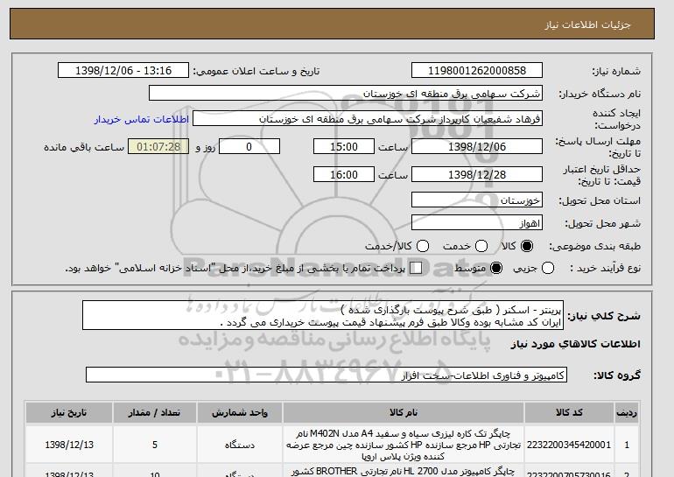Toggle the اسناد خزانه اسلامی payment checkbox
The image size is (674, 477).
(416, 268)
